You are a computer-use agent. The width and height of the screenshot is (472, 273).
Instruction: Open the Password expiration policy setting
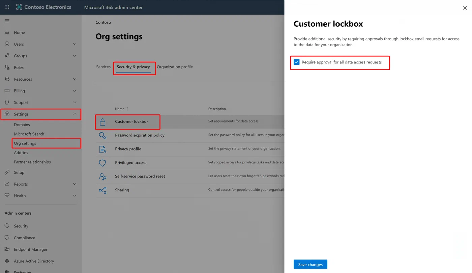tap(140, 135)
